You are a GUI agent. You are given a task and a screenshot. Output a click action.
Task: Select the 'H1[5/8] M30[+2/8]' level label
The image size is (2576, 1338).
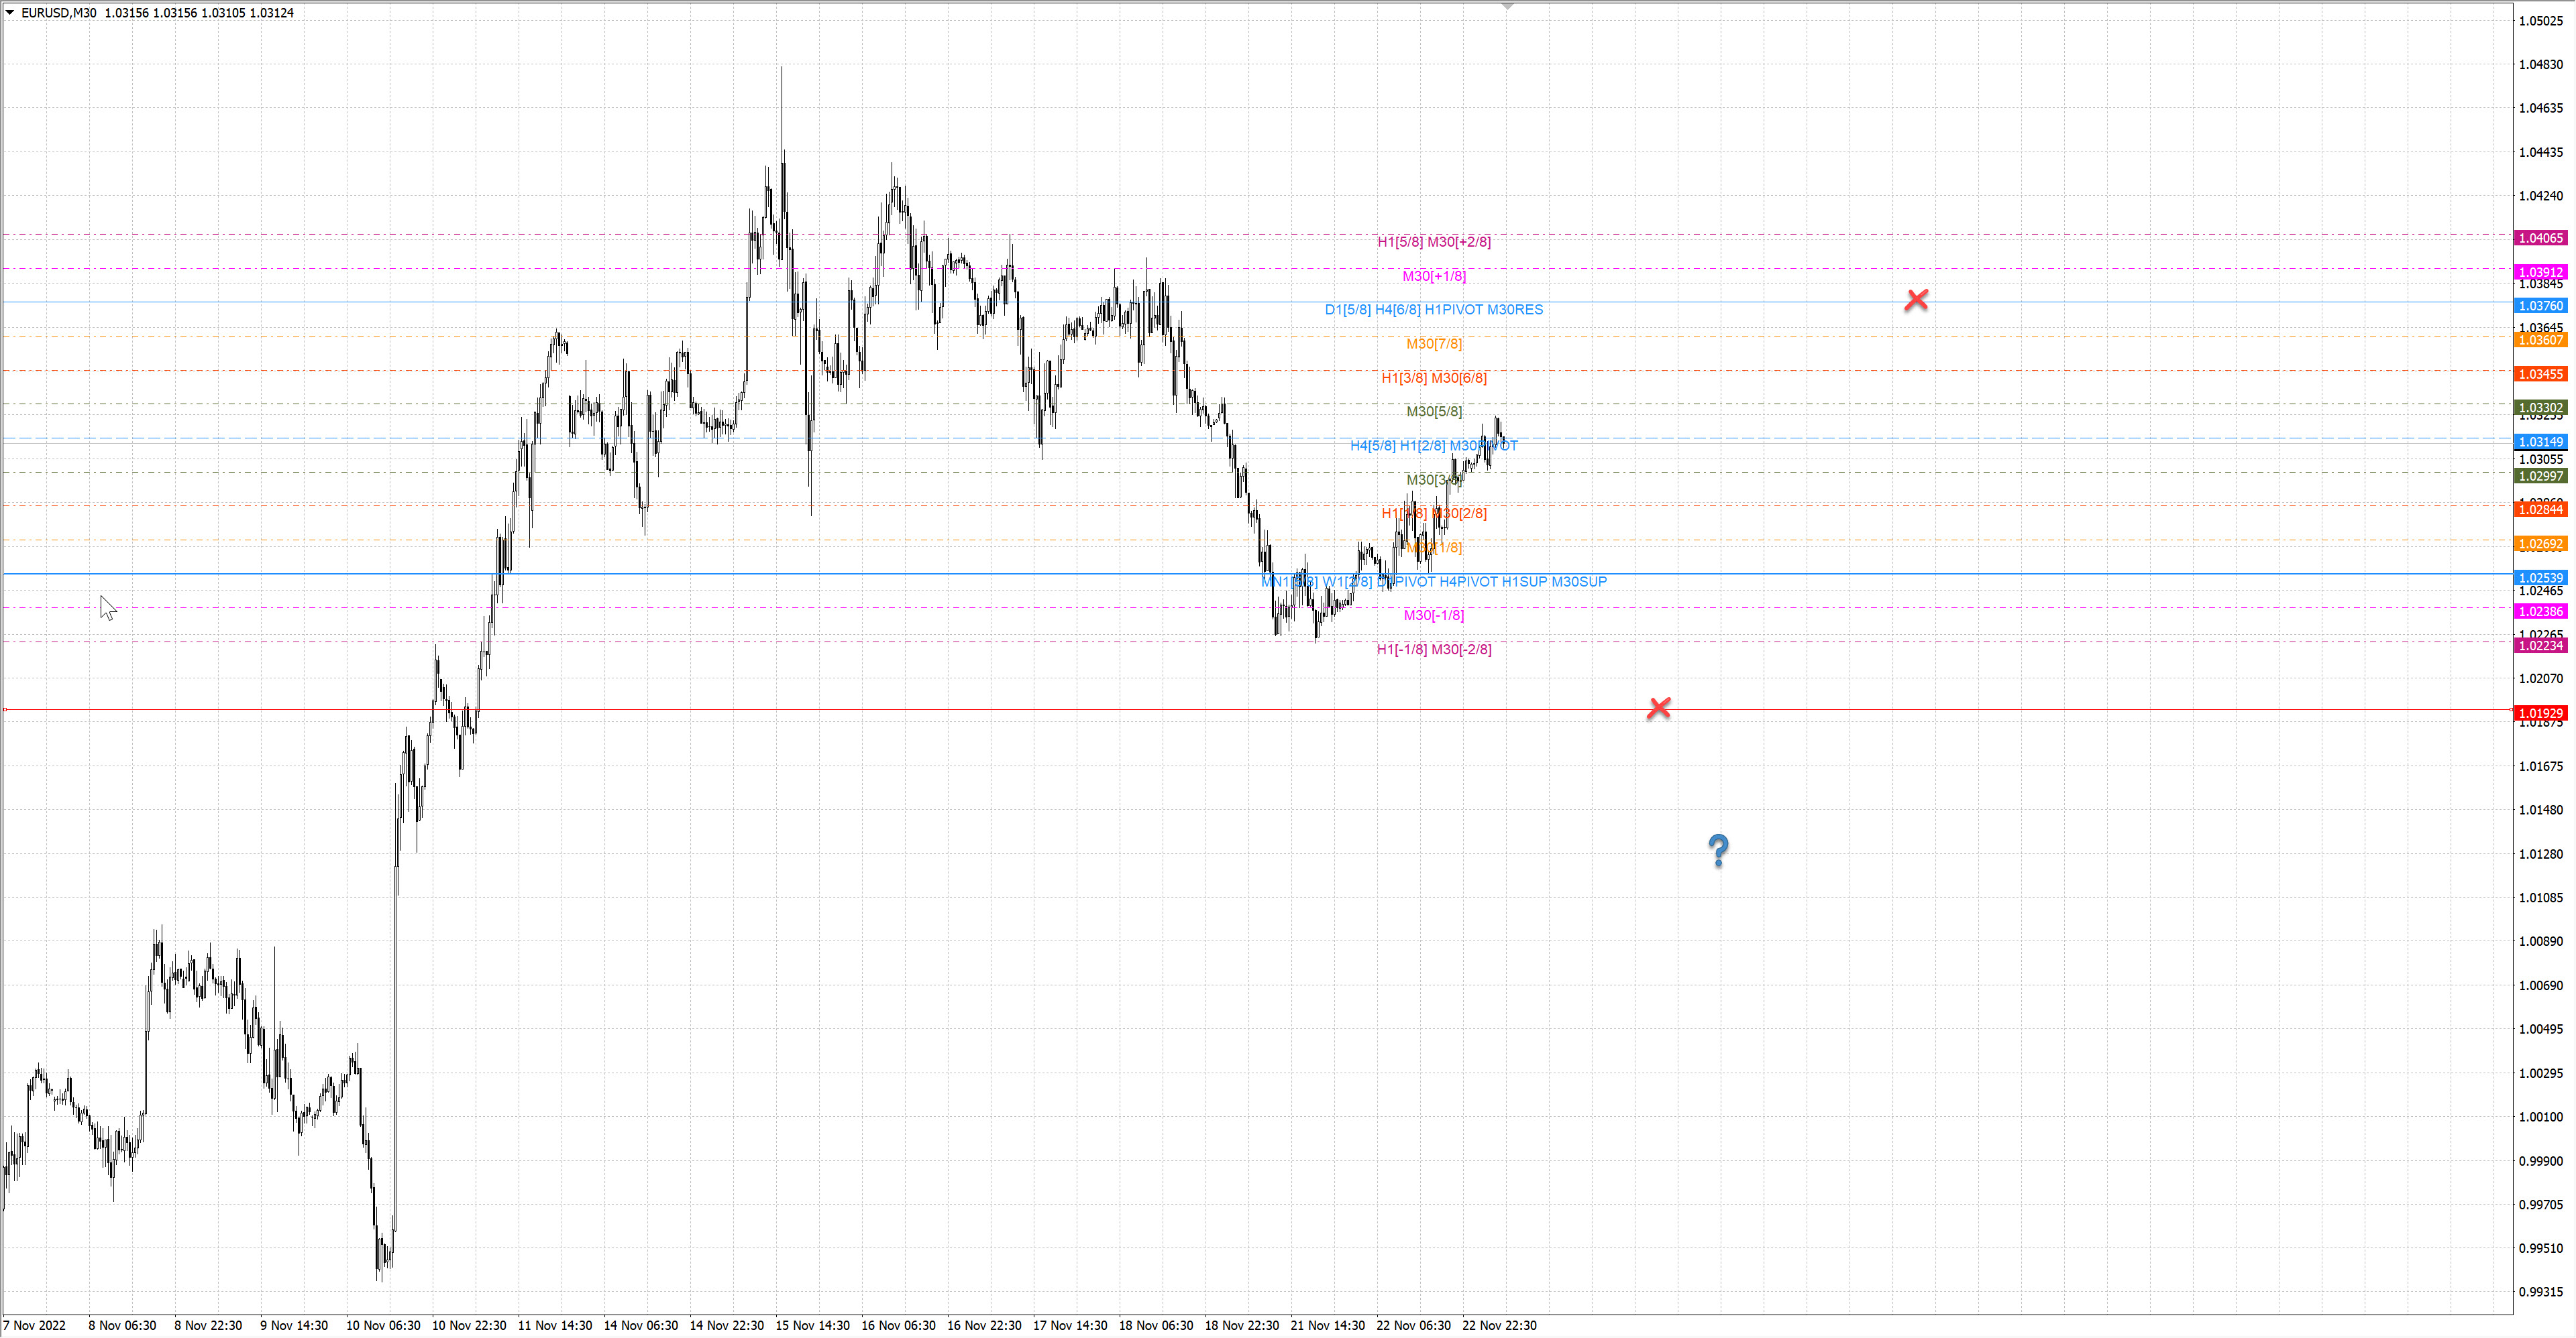point(1433,242)
